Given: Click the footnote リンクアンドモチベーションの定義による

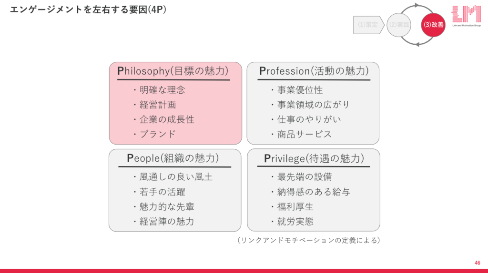Looking at the screenshot, I should tap(308, 240).
